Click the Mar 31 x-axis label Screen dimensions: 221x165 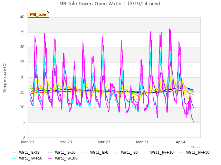(x=142, y=142)
